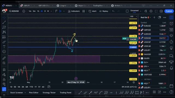The height and width of the screenshot is (98, 175).
Task: Create an Alert
Action: (92, 11)
